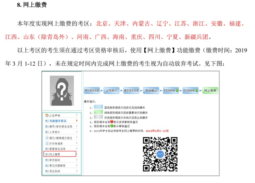The image size is (255, 183).
Task: Open 上传照片 from the left menu
Action: [55, 132]
